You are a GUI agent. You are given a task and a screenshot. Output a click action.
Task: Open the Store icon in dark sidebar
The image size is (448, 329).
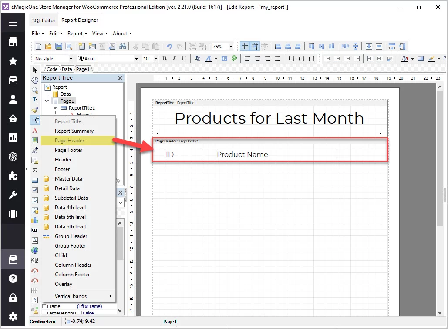tap(13, 42)
